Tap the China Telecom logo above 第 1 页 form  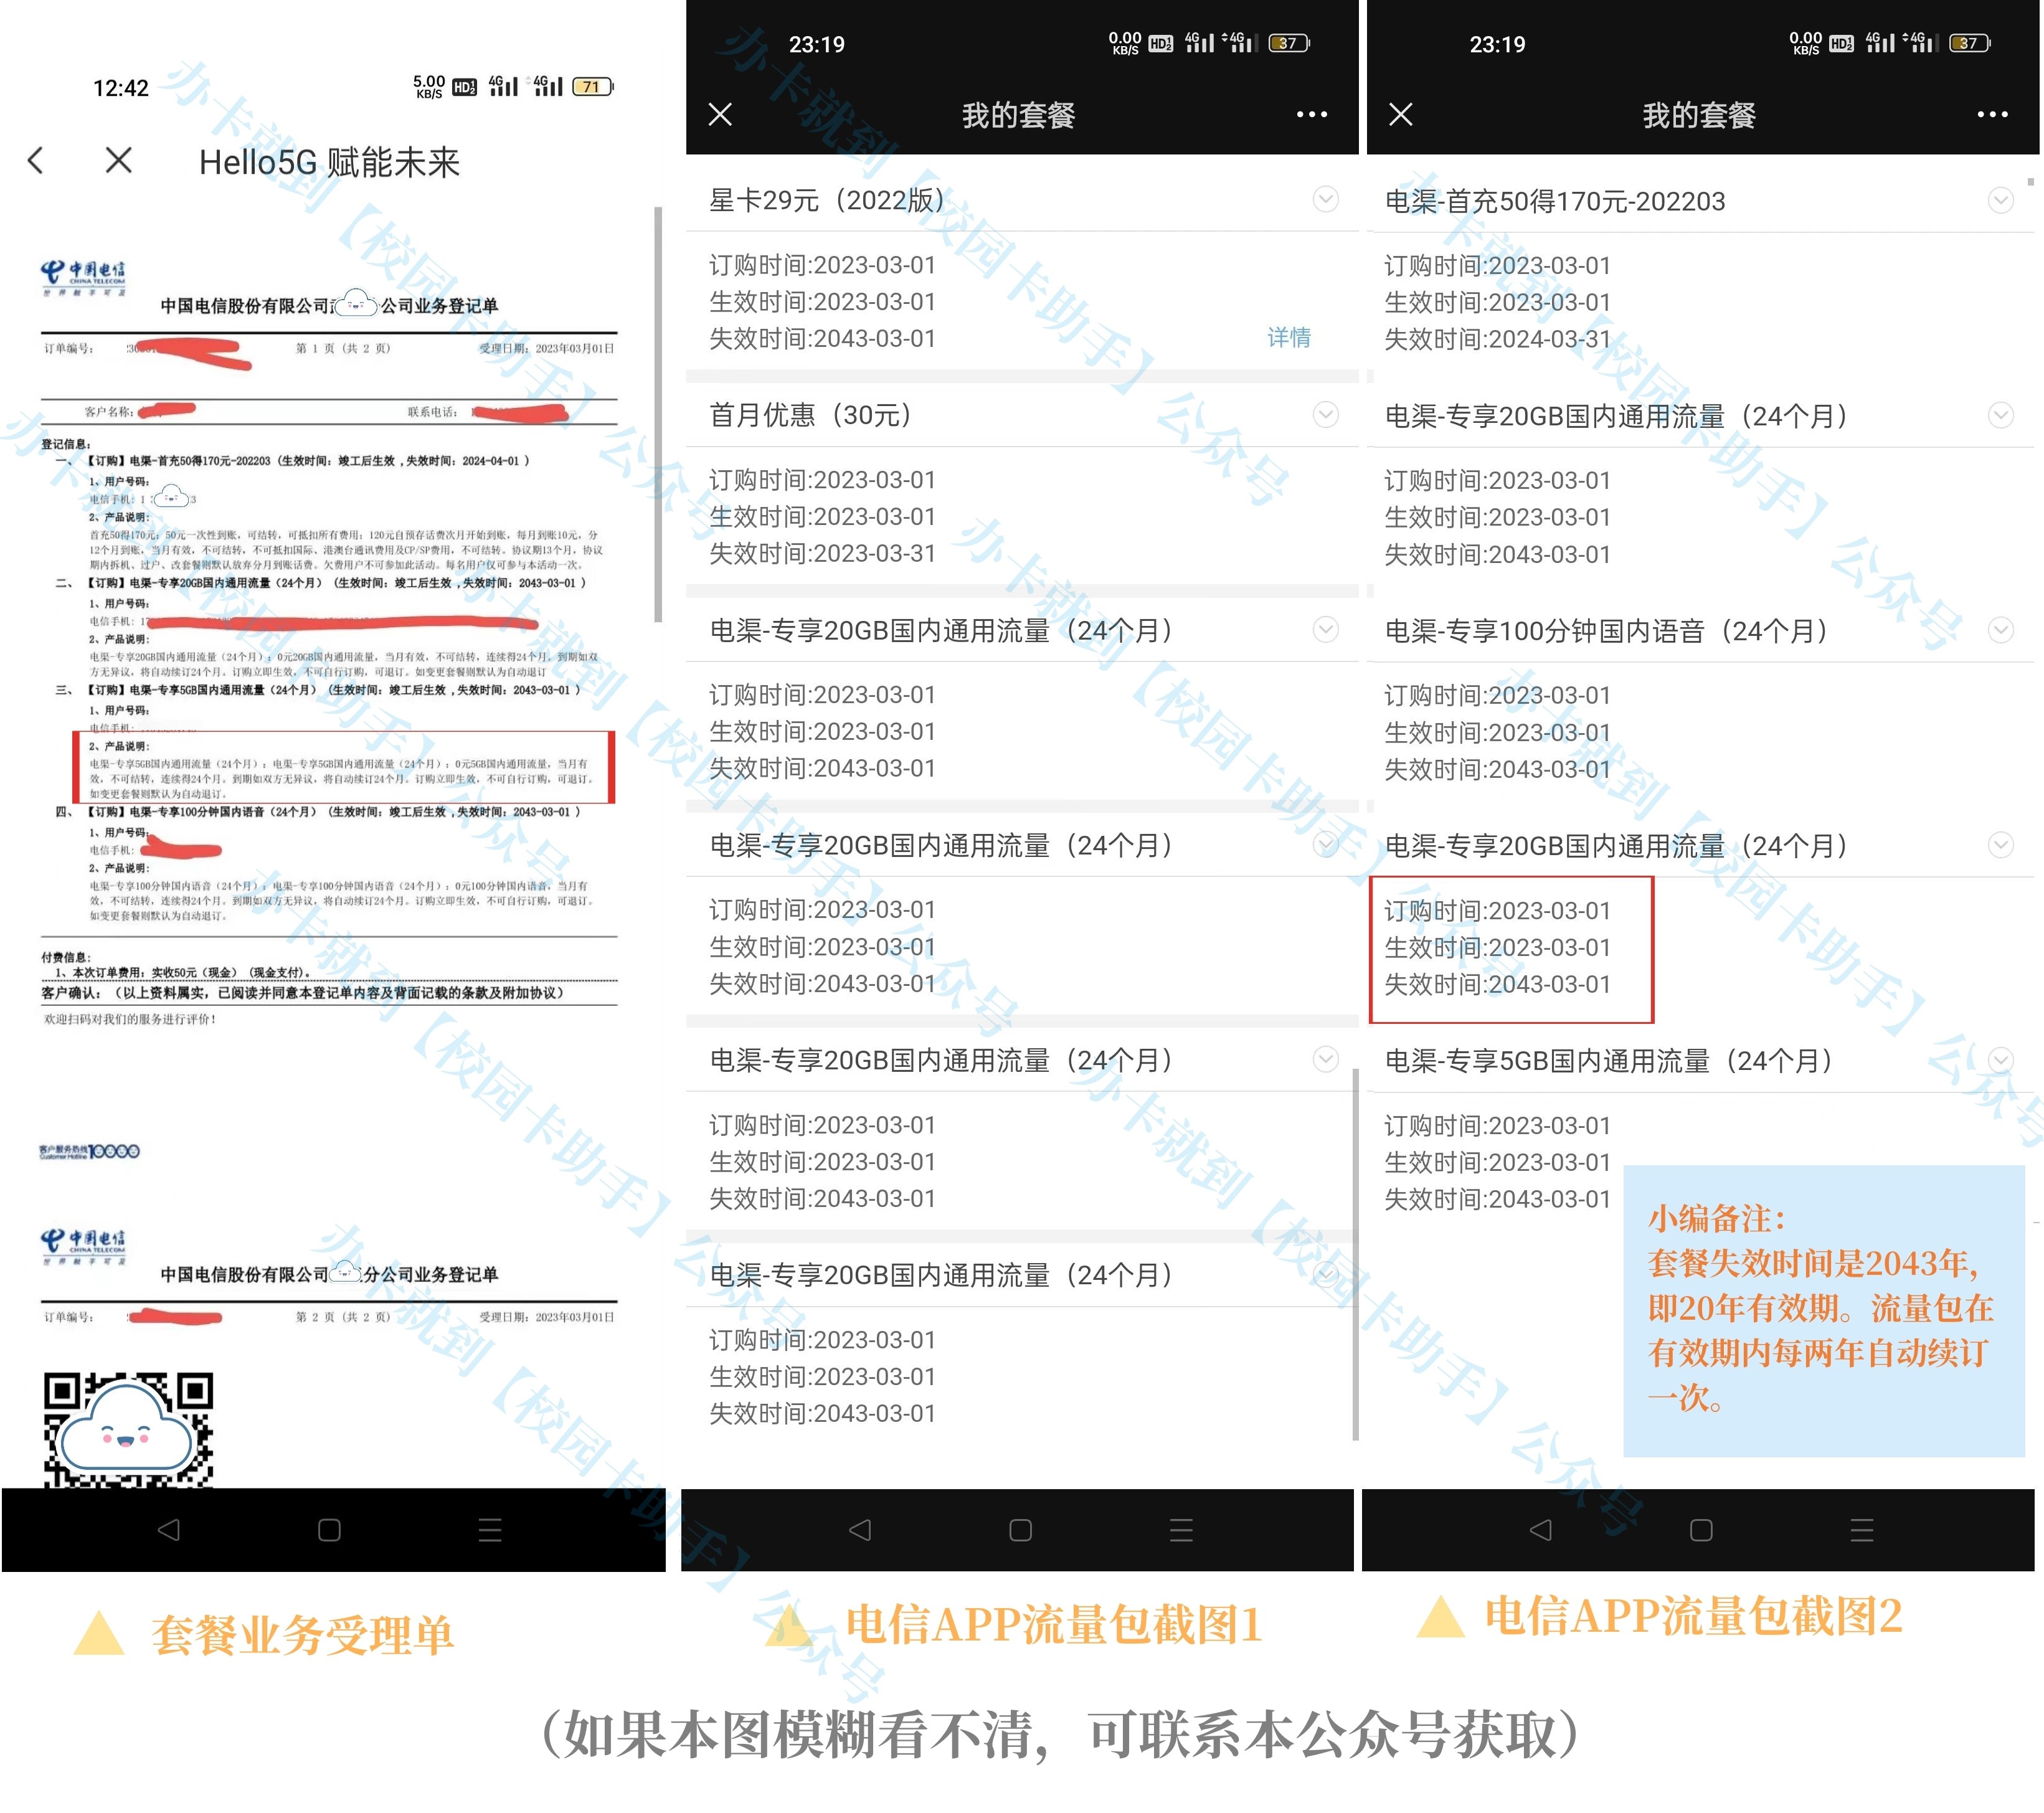[83, 278]
